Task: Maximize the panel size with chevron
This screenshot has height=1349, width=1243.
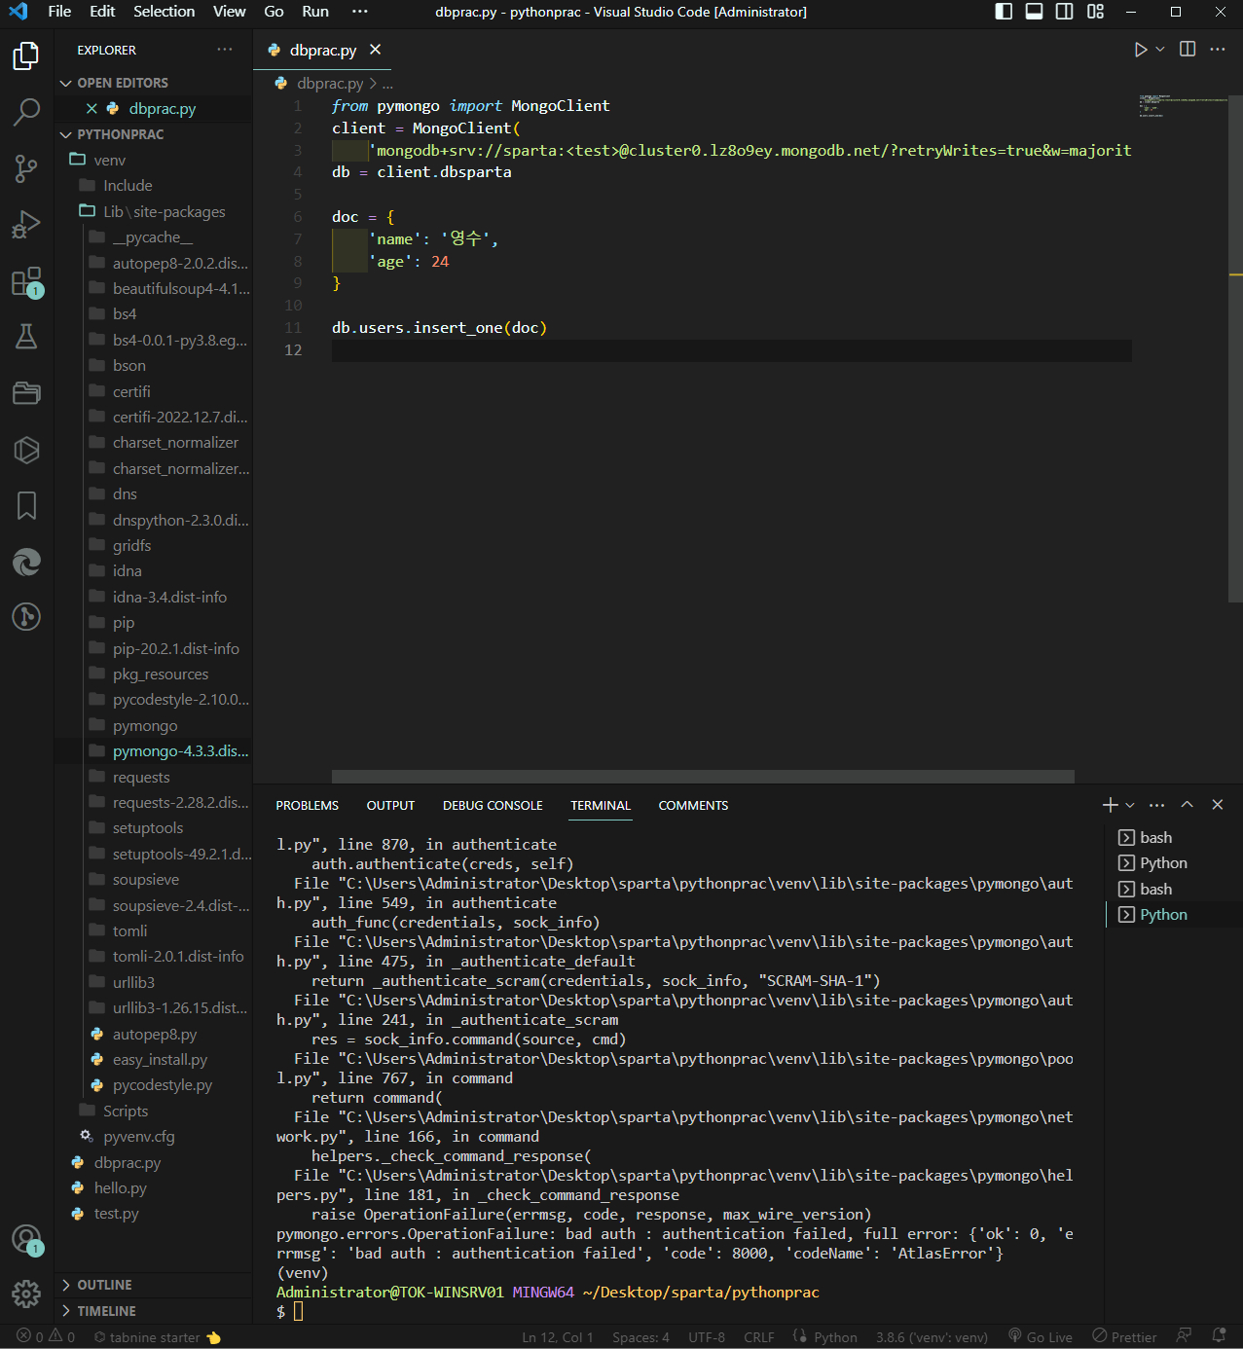Action: [1187, 805]
